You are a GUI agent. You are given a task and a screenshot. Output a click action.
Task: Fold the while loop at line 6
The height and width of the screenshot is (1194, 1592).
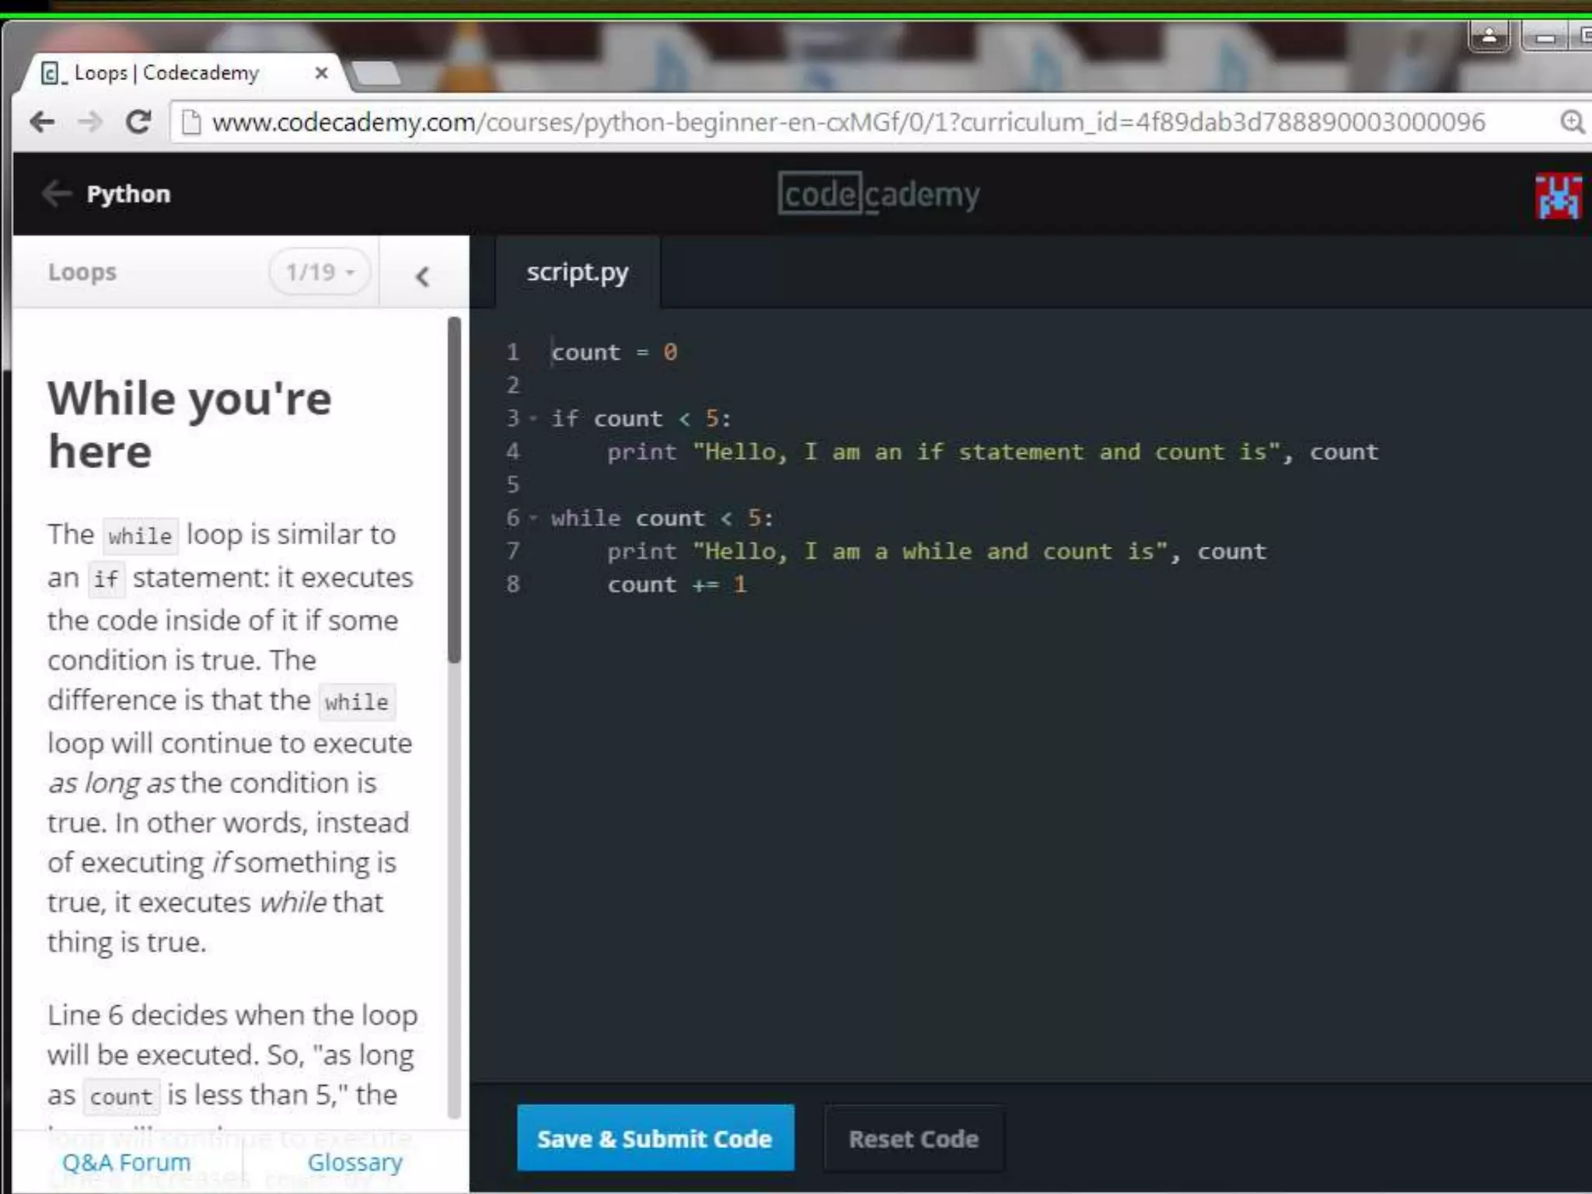point(533,518)
